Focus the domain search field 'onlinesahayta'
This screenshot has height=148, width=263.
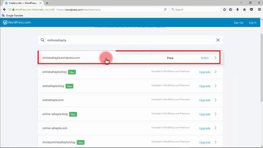(x=130, y=40)
